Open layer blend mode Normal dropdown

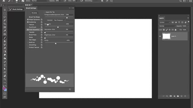[167, 26]
